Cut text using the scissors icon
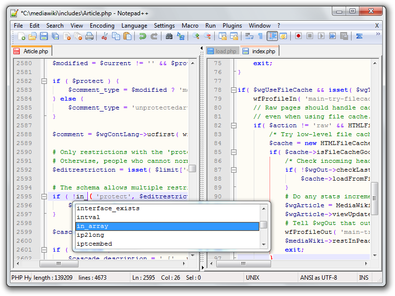Viewport: 395px width, 296px height. pyautogui.click(x=105, y=36)
